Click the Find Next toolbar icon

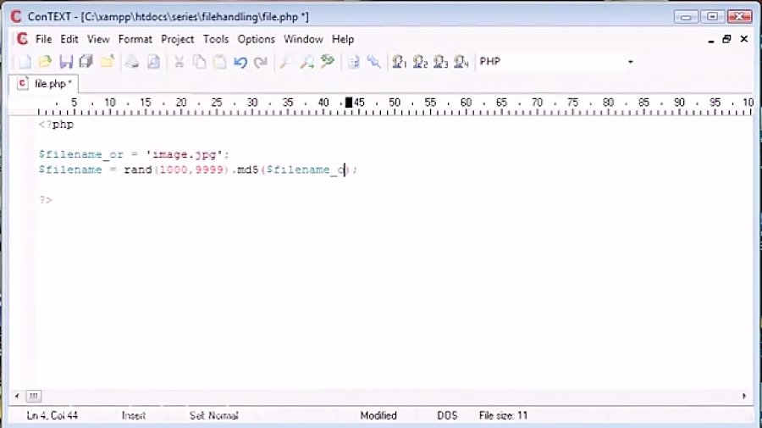click(307, 62)
